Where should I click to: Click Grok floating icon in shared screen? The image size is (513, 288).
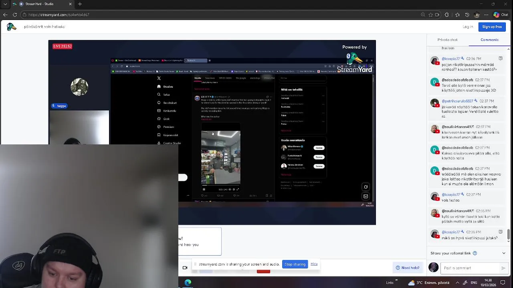coord(366,187)
